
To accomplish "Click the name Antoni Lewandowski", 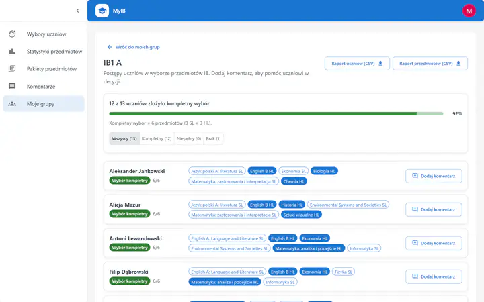I will (136, 238).
